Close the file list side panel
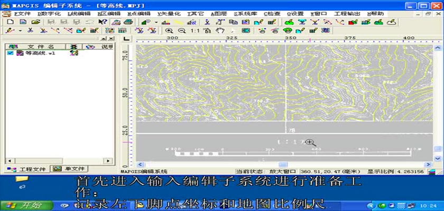Viewport: 444px width, 211px height. coord(112,39)
